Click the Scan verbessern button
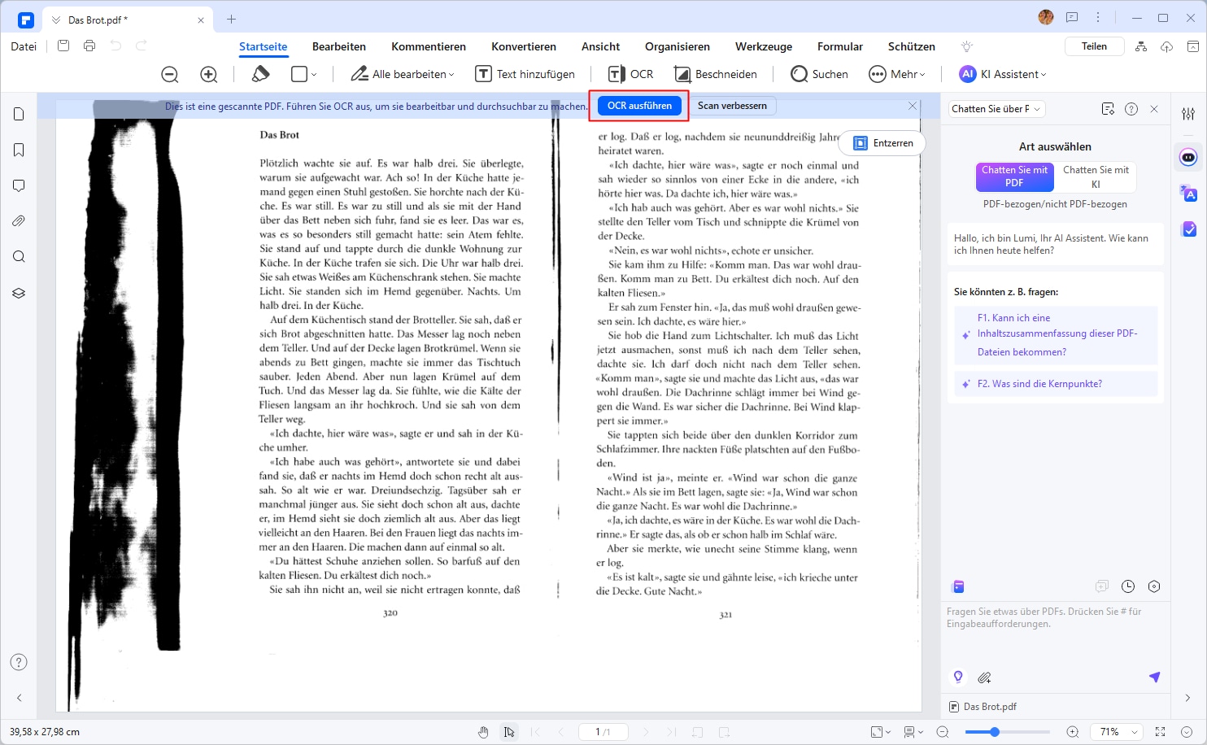 coord(732,106)
